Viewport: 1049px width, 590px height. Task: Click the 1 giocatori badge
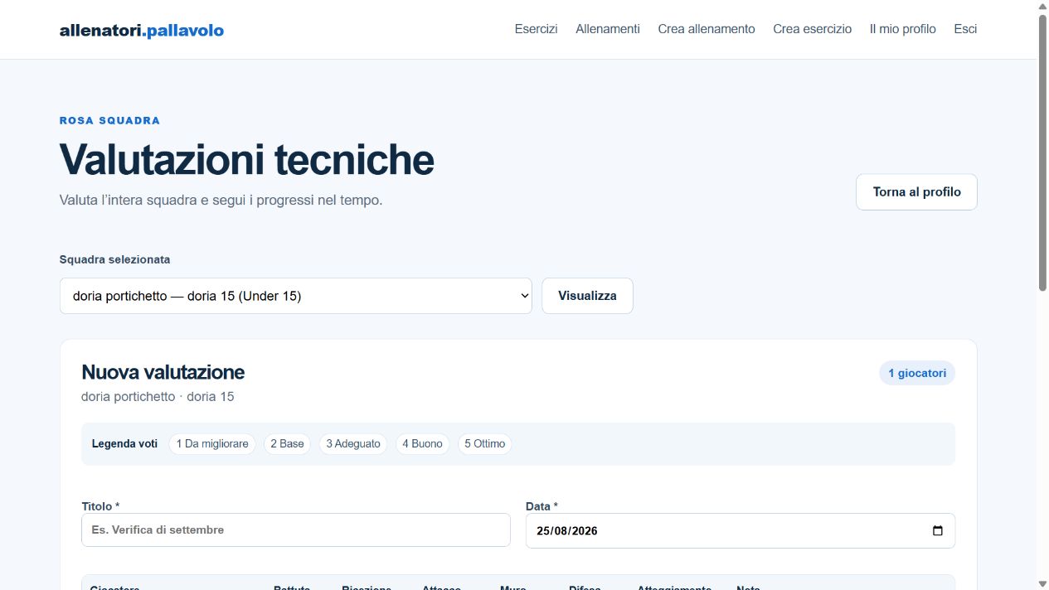pos(917,373)
